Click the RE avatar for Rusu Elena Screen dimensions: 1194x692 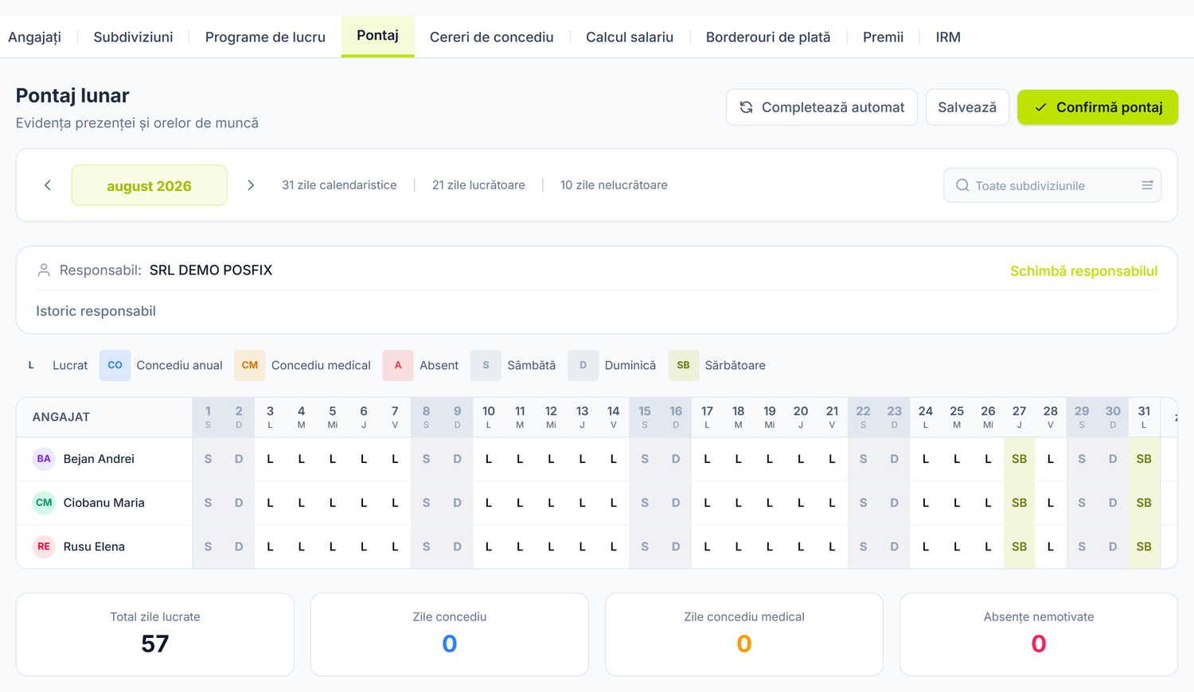pos(44,546)
